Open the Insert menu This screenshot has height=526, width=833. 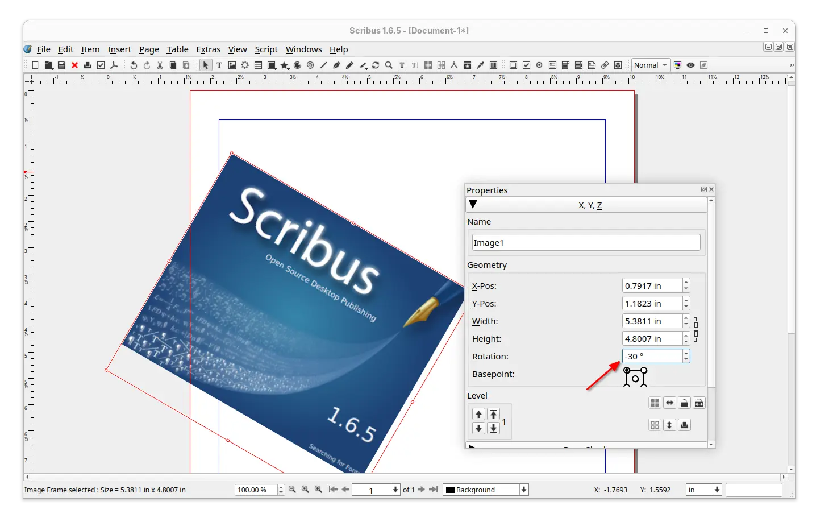[119, 49]
